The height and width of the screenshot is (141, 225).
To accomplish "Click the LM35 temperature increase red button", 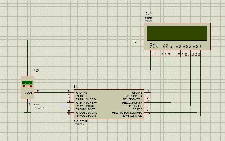I will (31, 86).
